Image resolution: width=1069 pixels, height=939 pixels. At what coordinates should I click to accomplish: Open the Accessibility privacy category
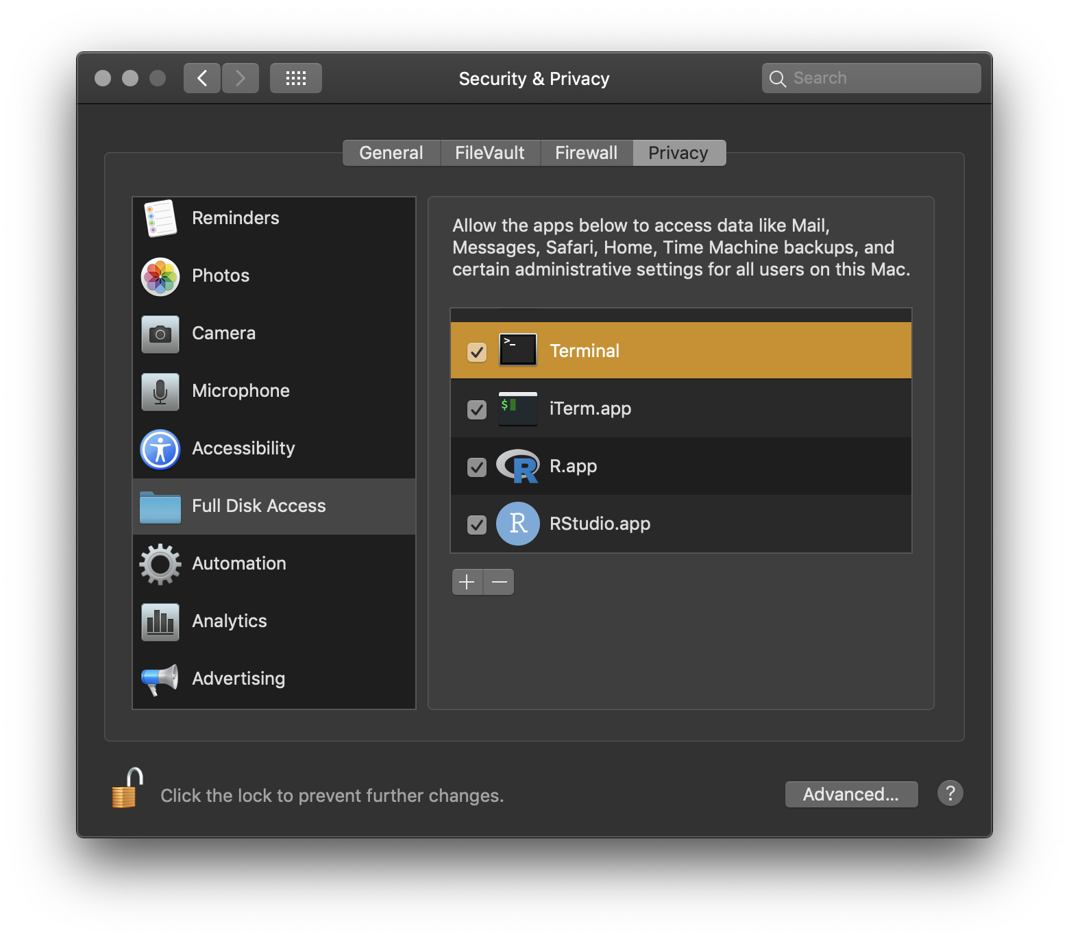tap(243, 449)
